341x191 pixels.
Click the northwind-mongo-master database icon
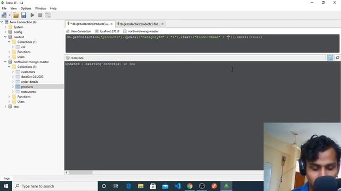(x=10, y=62)
